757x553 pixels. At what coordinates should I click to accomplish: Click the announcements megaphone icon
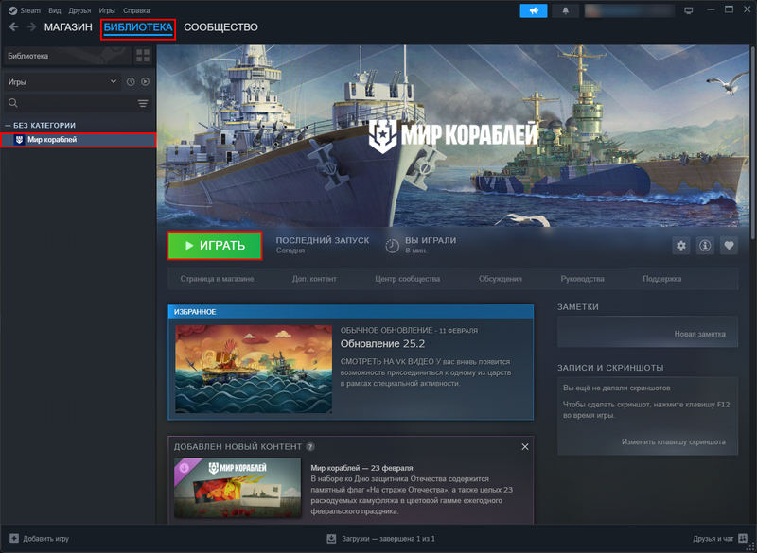point(533,10)
